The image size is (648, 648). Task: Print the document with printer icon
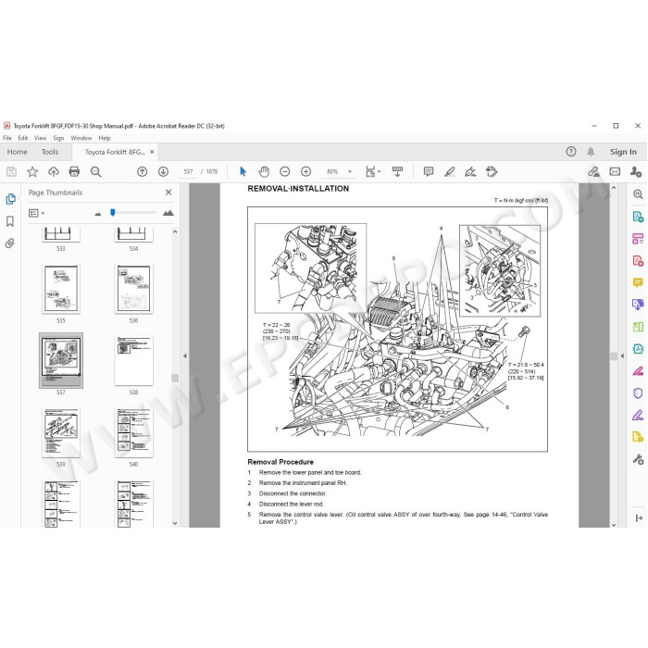point(74,171)
